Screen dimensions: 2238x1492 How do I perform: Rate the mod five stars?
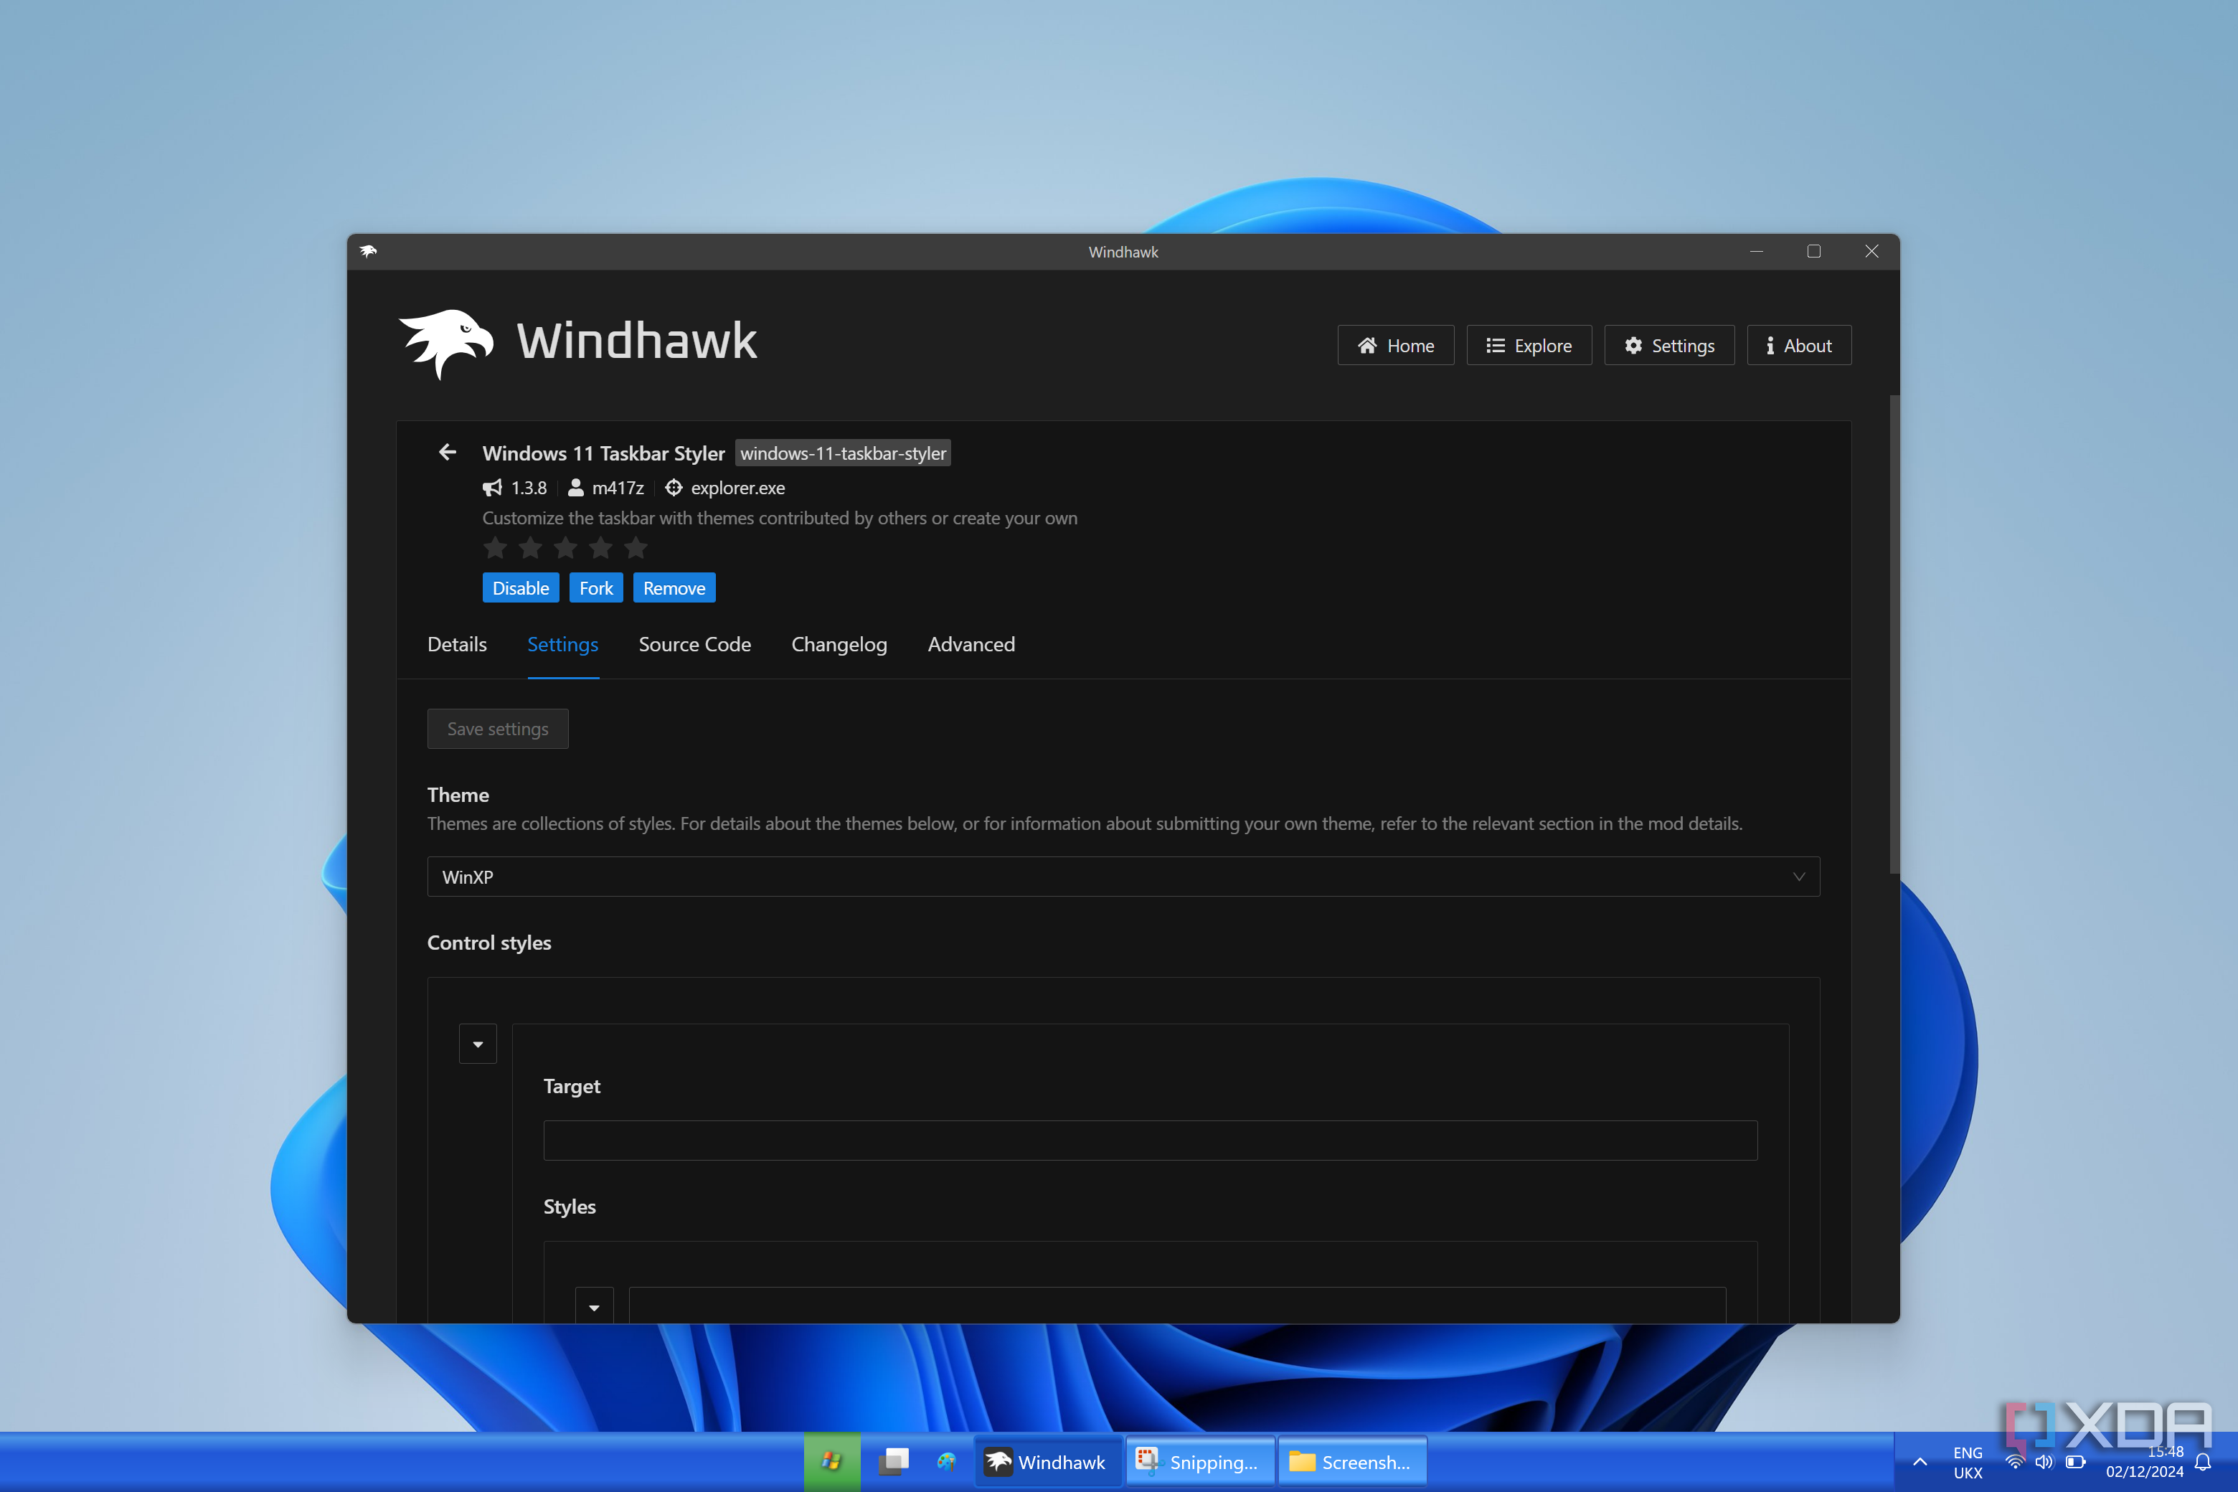pyautogui.click(x=636, y=548)
